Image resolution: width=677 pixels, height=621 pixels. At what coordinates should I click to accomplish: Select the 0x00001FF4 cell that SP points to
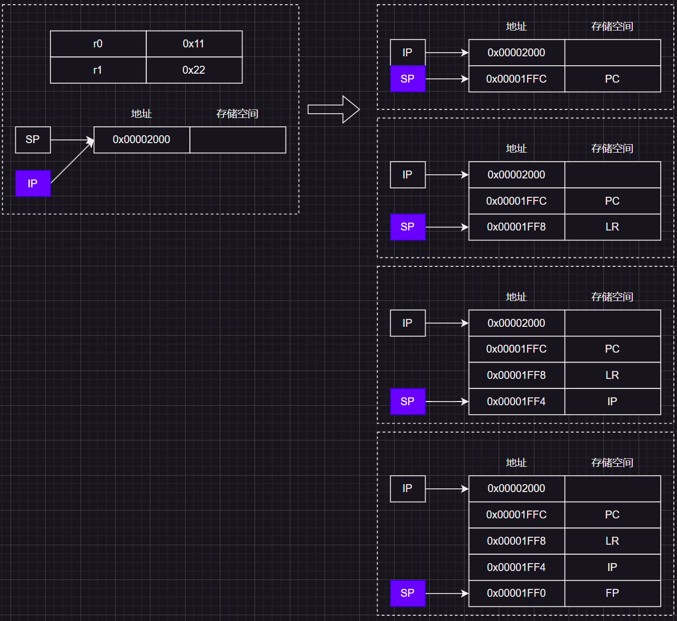[x=517, y=402]
